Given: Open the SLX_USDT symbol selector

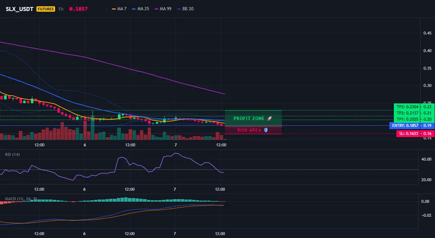Looking at the screenshot, I should click(20, 9).
